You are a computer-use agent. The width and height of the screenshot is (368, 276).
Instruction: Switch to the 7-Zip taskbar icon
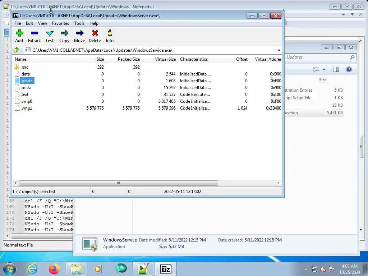pyautogui.click(x=166, y=269)
